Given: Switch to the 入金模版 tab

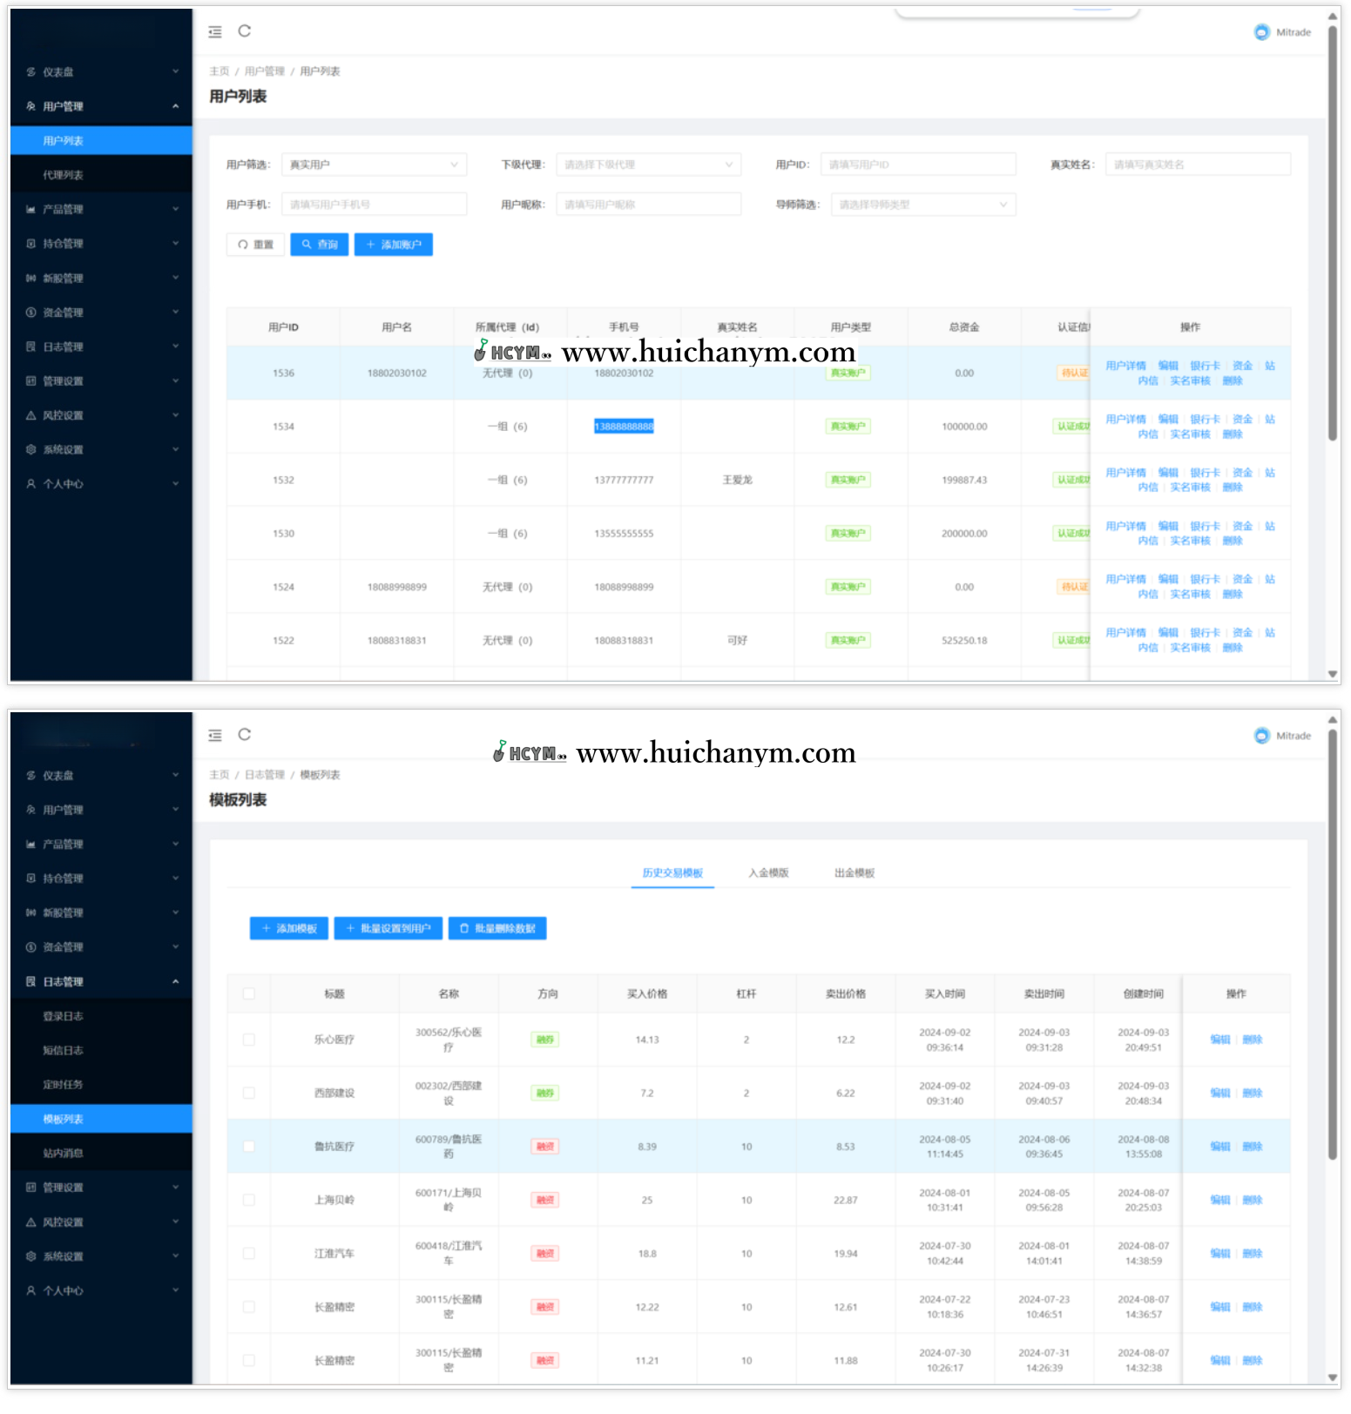Looking at the screenshot, I should coord(768,873).
